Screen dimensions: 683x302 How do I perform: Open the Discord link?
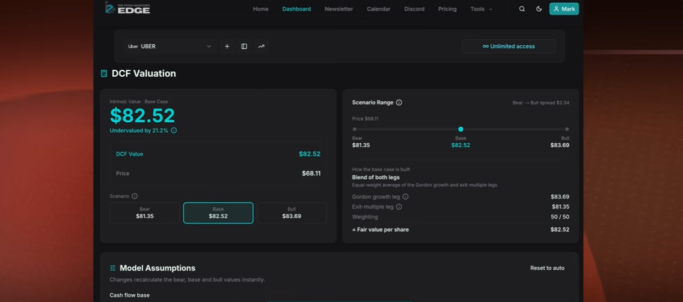[414, 9]
